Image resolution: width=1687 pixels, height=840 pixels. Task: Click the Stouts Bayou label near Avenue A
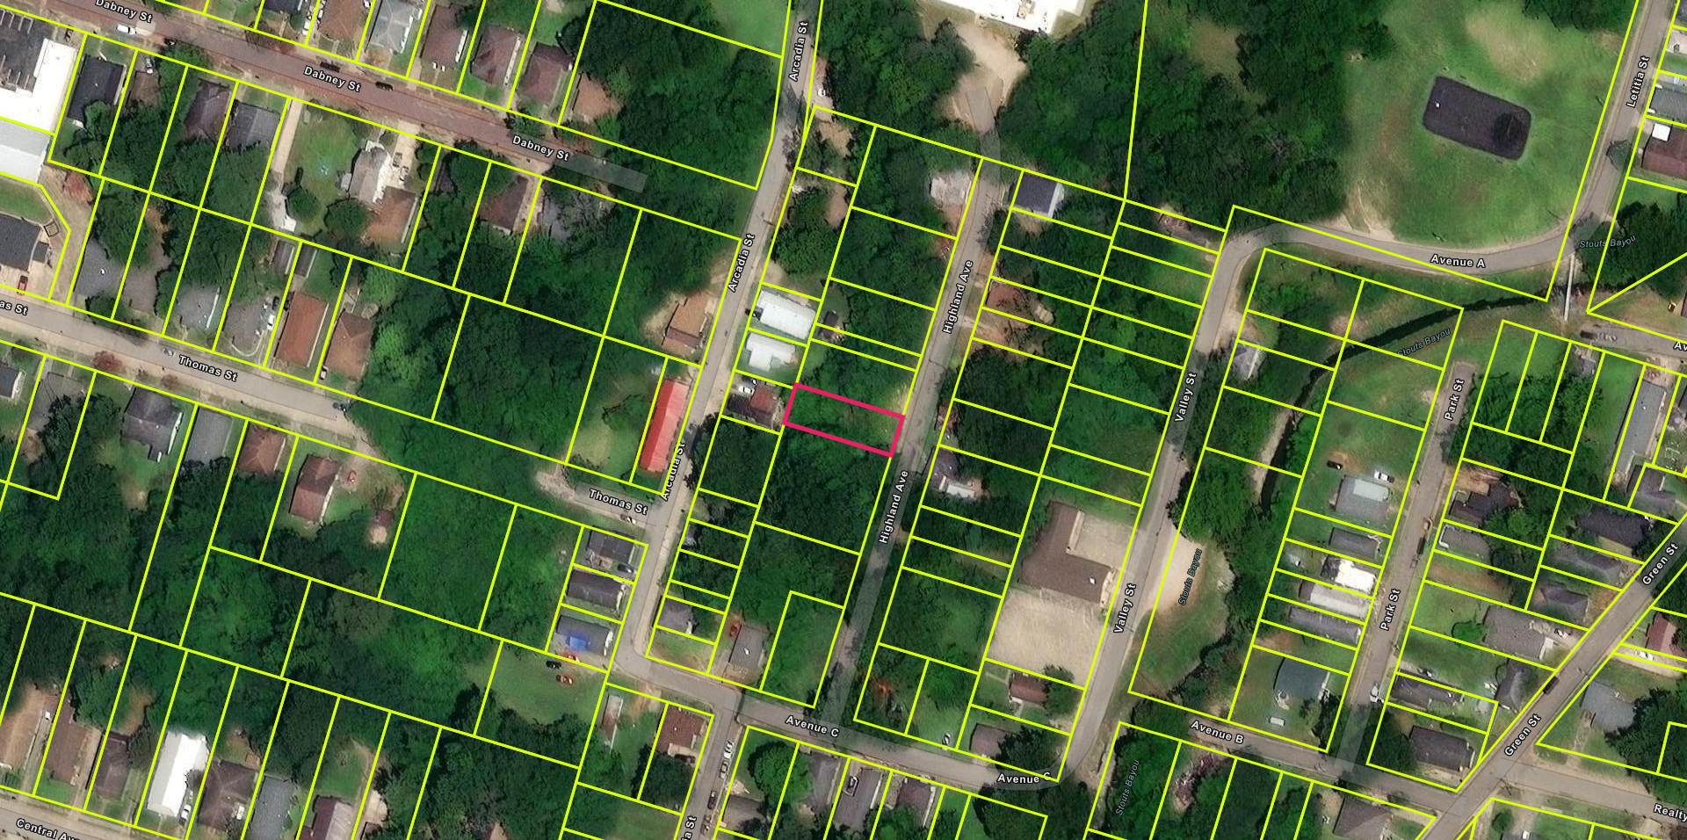pos(1607,243)
